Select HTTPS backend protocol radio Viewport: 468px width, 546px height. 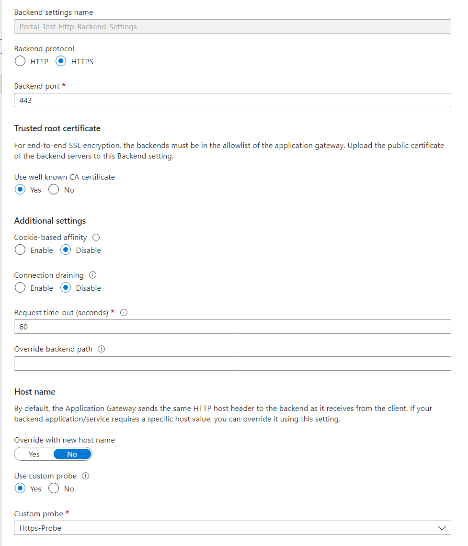61,61
